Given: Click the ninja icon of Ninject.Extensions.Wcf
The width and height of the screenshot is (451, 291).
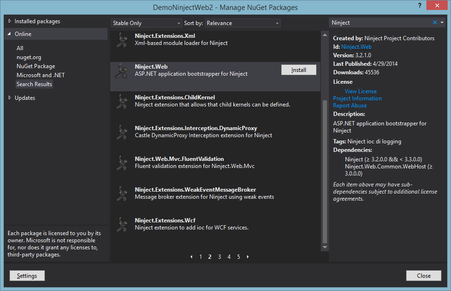Looking at the screenshot, I should 122,225.
